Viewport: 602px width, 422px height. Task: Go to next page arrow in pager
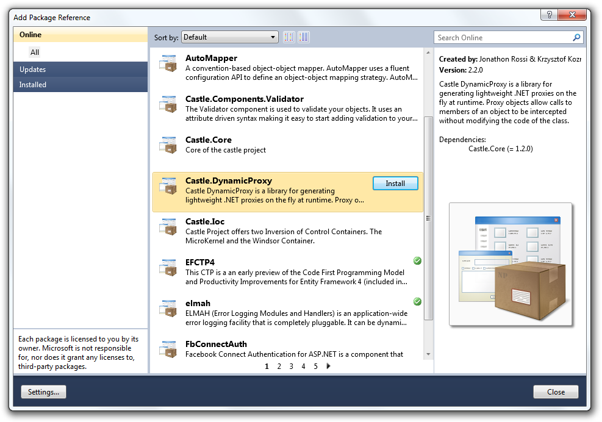(x=328, y=366)
